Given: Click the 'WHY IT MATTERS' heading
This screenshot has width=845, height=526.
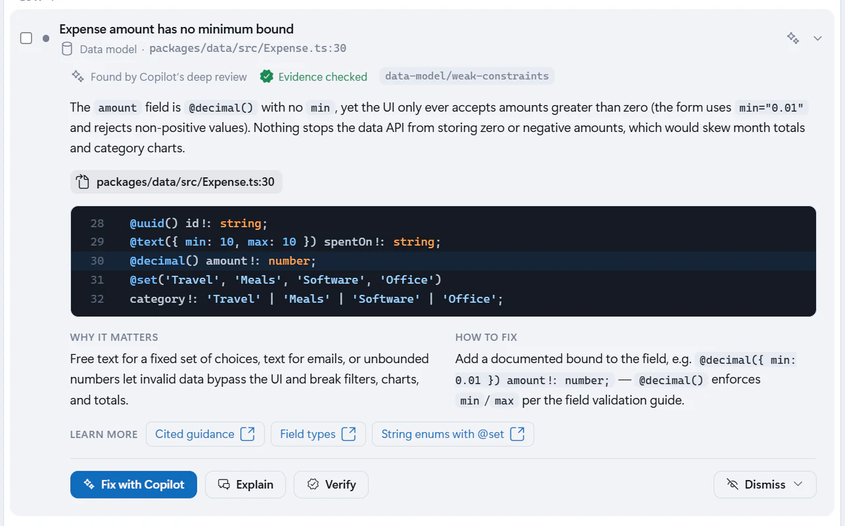Looking at the screenshot, I should tap(114, 338).
